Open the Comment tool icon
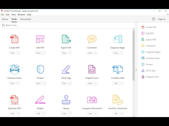The image size is (169, 126). [92, 39]
